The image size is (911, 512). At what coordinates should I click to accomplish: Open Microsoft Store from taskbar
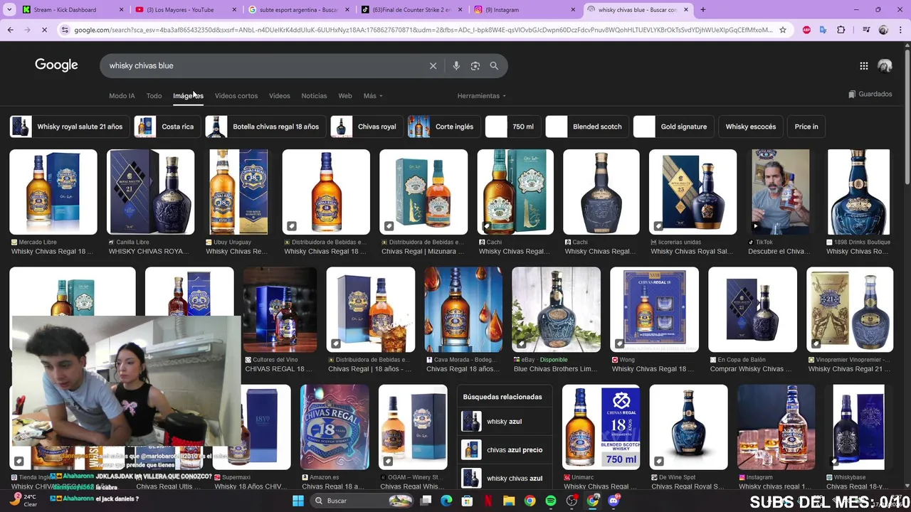467,501
